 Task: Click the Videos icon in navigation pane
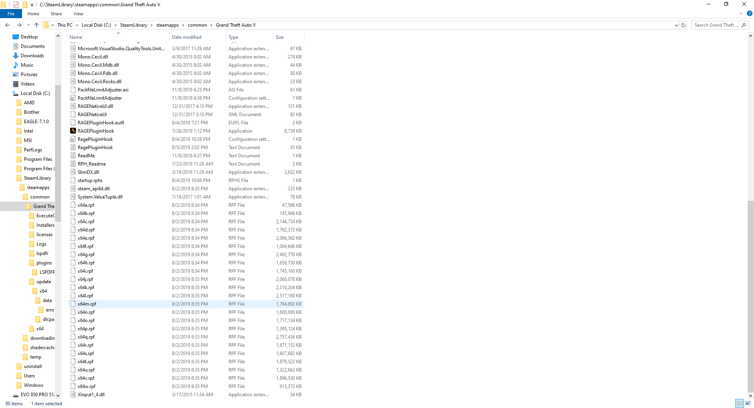point(16,84)
